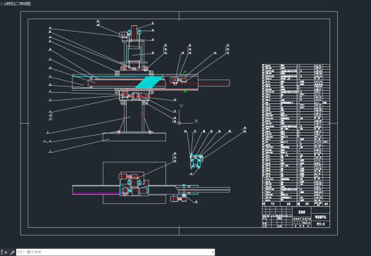The image size is (371, 256).
Task: Open command line customize wrench menu
Action: [x=12, y=252]
